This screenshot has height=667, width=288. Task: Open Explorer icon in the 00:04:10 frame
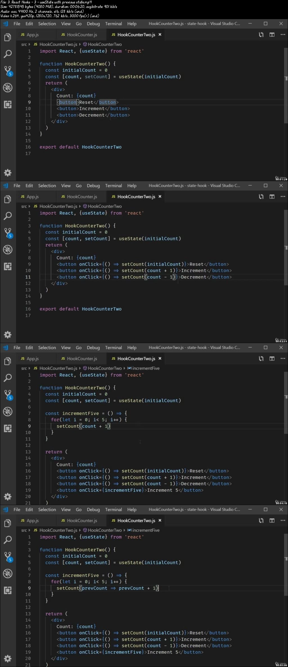click(x=8, y=361)
